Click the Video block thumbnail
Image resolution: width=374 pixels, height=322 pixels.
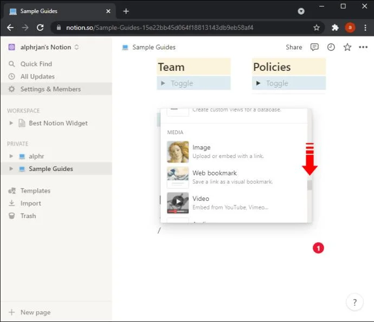coord(178,203)
